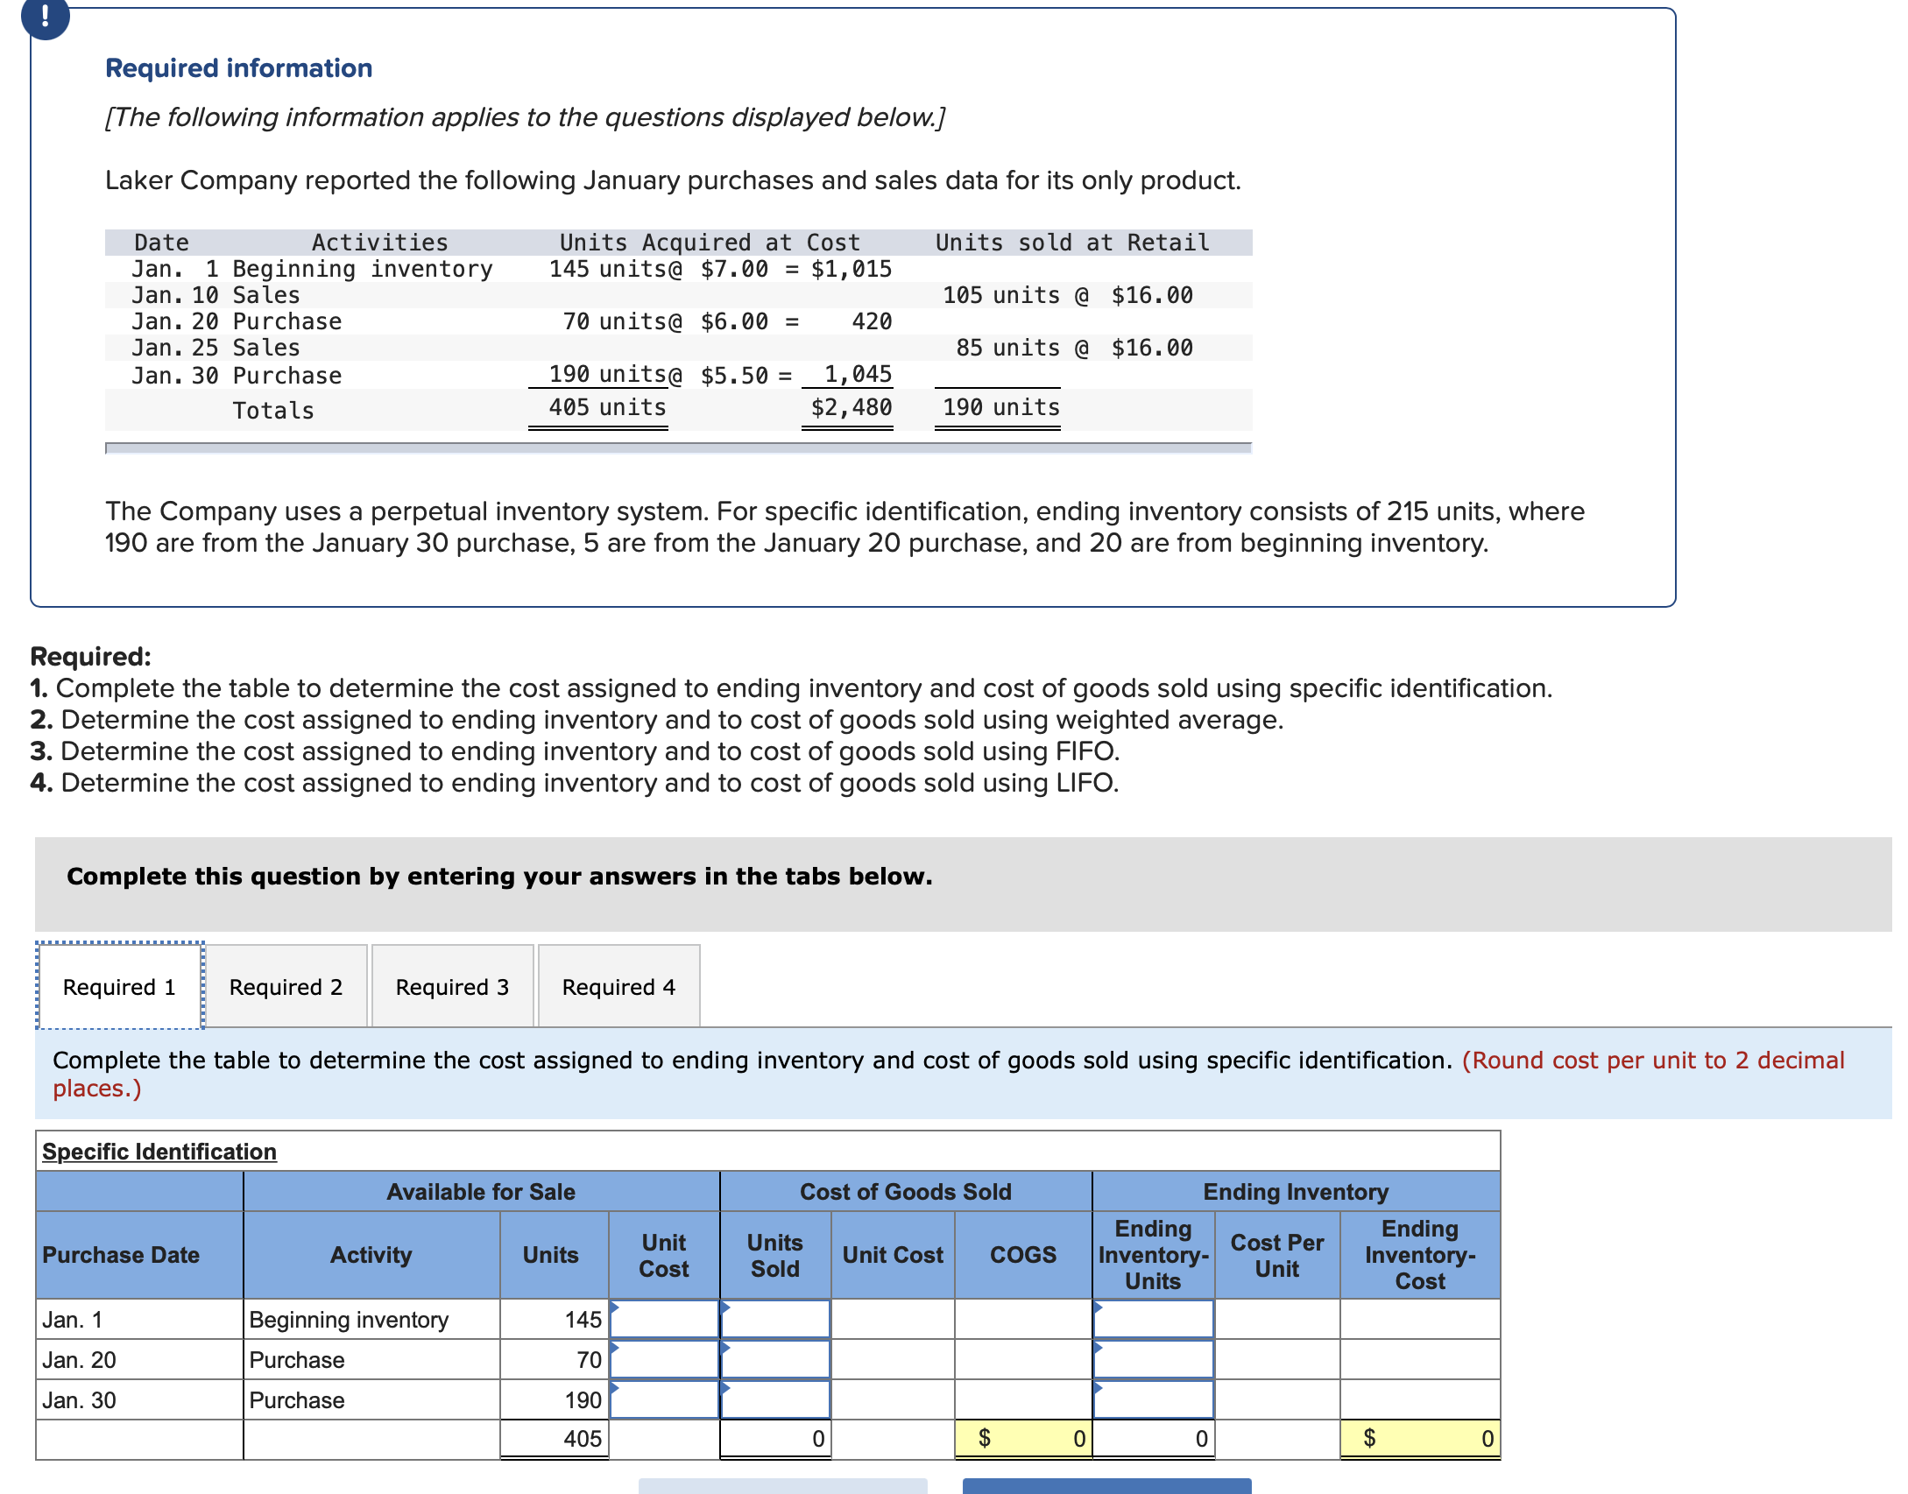Click the dark blue next button at bottom

[x=1106, y=1485]
